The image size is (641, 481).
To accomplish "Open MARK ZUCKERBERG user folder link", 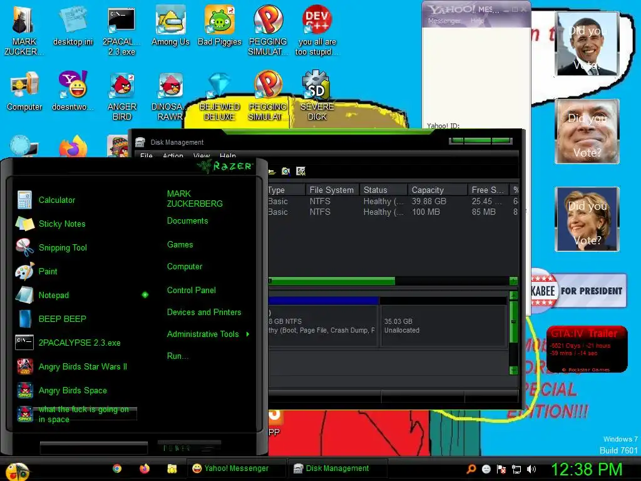I will click(x=195, y=199).
